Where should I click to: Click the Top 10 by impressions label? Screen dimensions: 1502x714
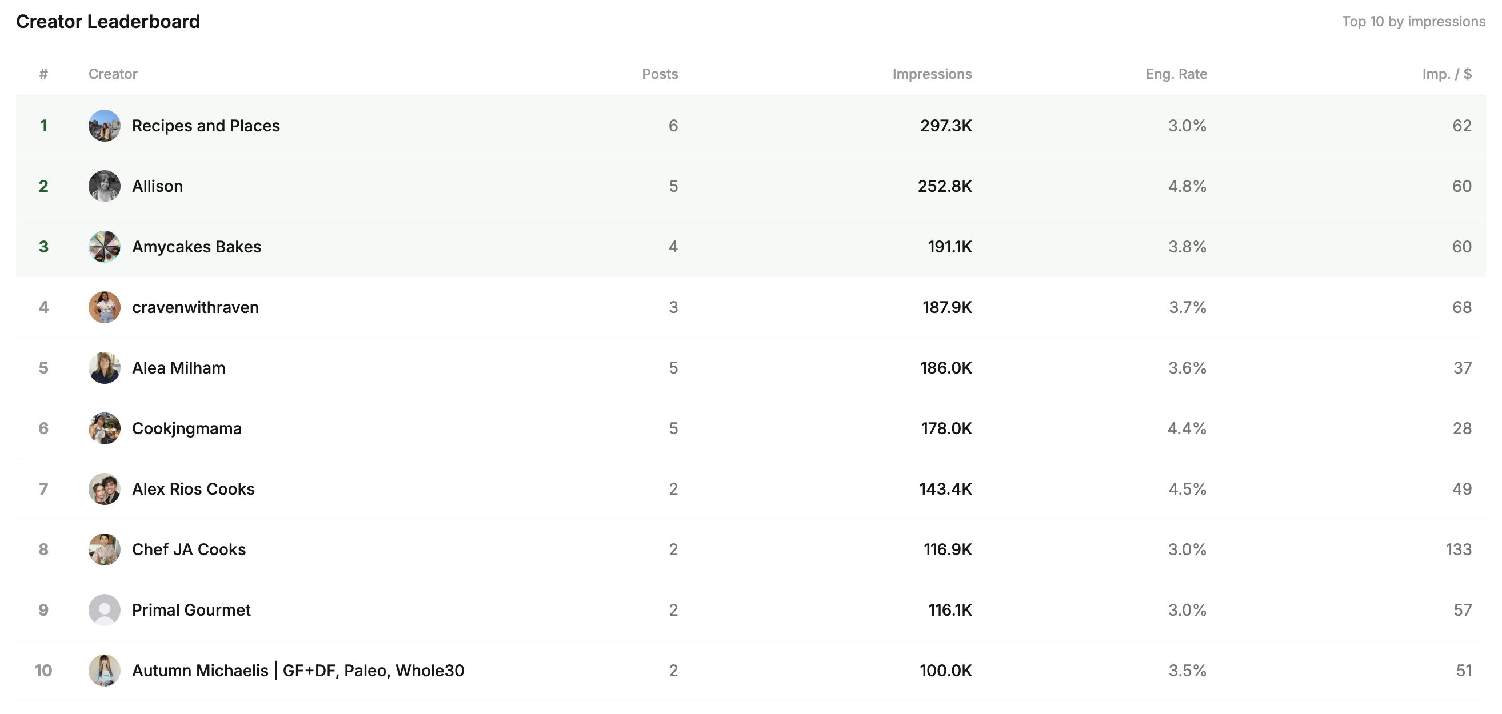tap(1413, 22)
